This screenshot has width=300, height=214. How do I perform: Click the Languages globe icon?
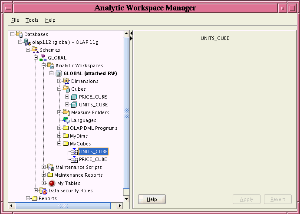point(66,120)
